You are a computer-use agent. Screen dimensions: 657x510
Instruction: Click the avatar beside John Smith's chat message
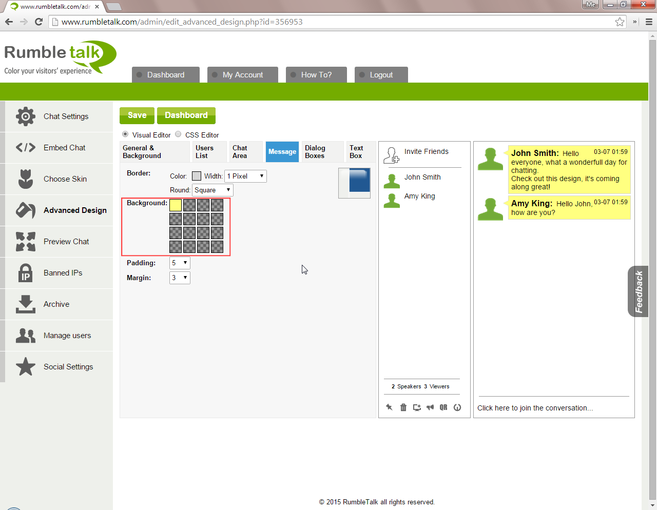point(490,159)
